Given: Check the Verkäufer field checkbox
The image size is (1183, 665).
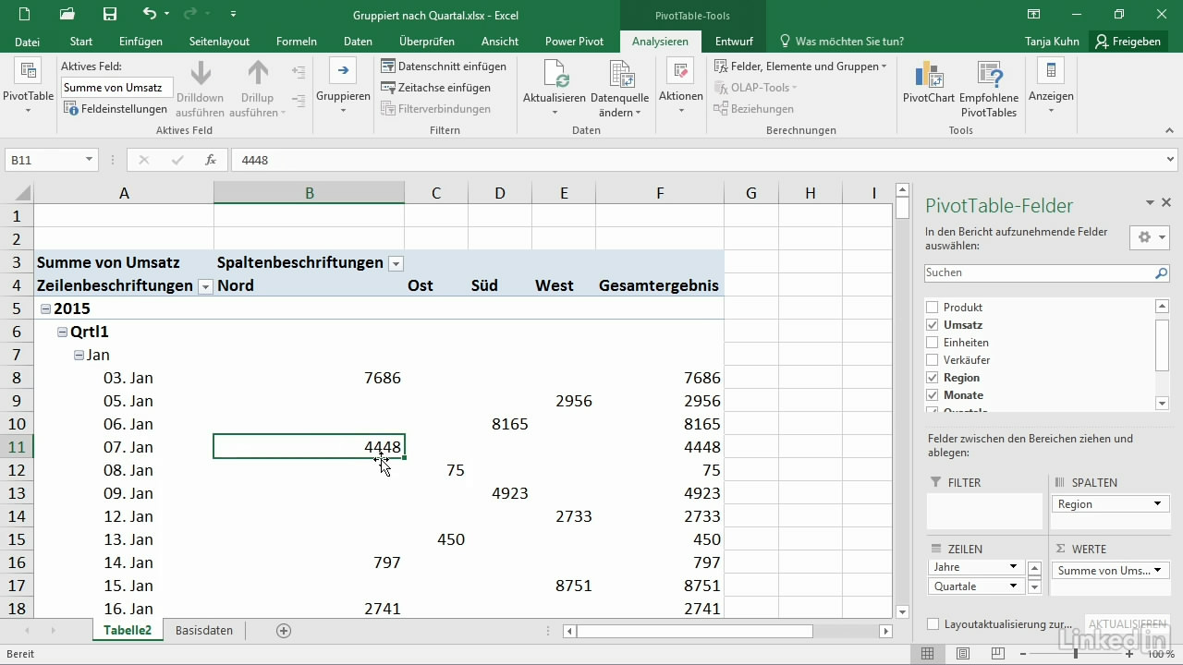Looking at the screenshot, I should [x=933, y=360].
